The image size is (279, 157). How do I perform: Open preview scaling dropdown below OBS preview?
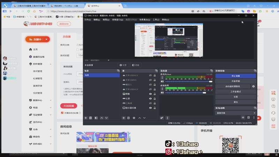tap(108, 60)
